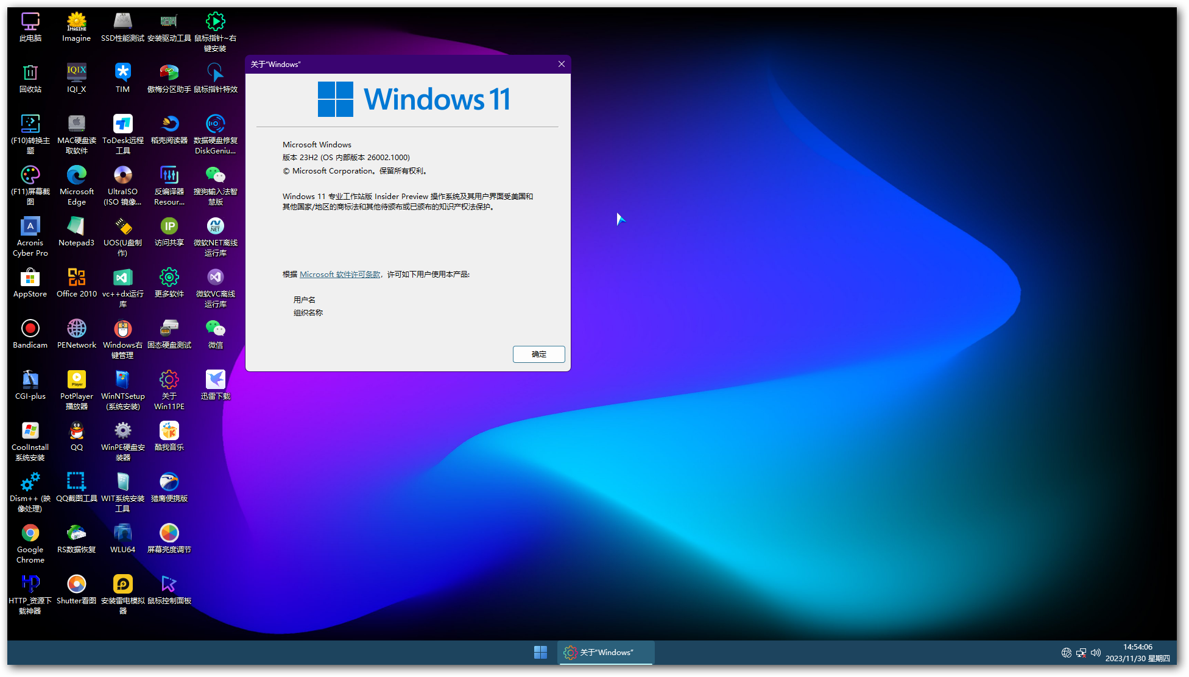Launch 微信 WeChat desktop icon
This screenshot has width=1189, height=677.
216,334
